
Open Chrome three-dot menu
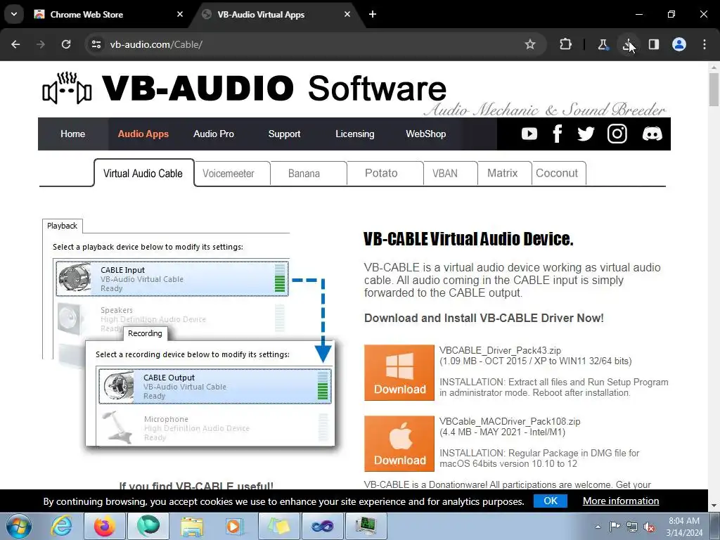pos(705,44)
